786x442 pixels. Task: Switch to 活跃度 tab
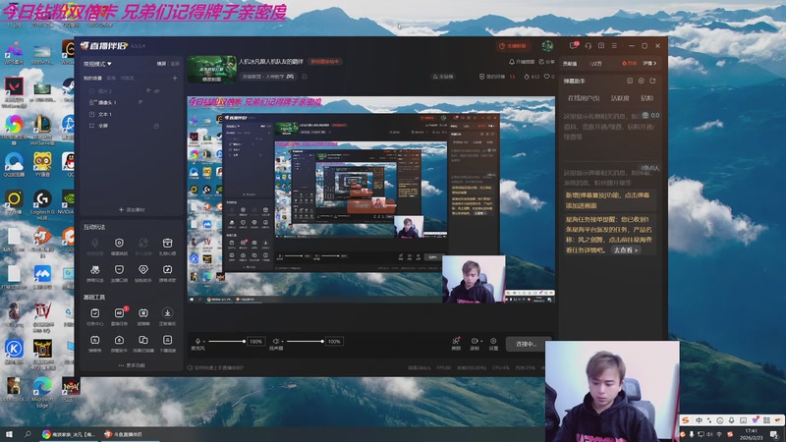620,98
